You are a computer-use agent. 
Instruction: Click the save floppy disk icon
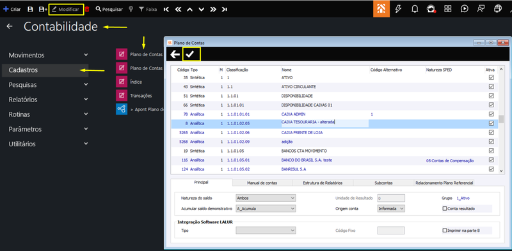point(30,10)
